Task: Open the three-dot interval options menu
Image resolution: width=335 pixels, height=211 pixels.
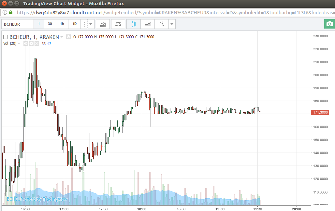Action: 84,24
